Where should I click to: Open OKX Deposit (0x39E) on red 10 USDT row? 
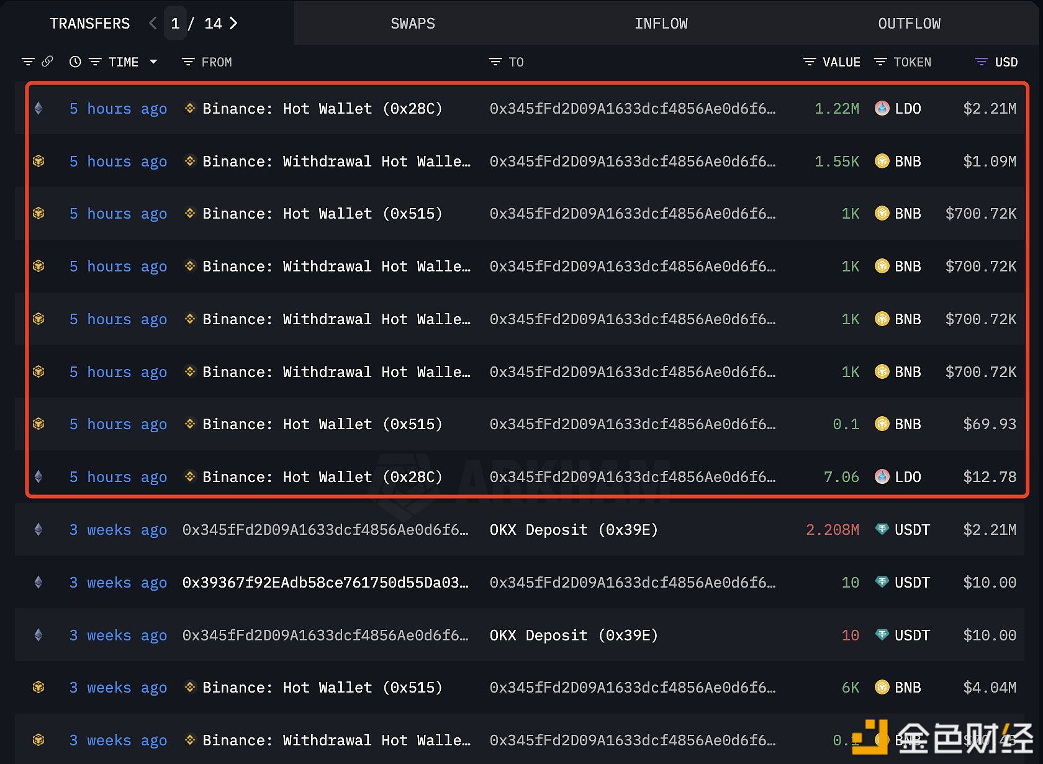tap(574, 635)
